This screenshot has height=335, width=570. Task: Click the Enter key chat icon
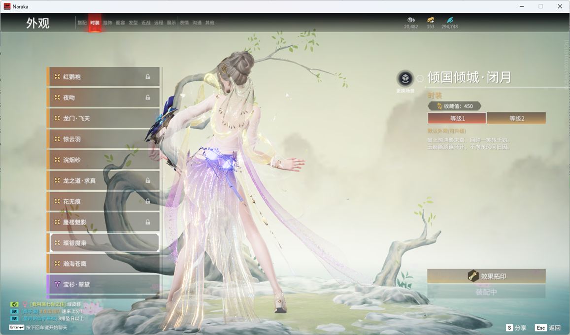[17, 328]
